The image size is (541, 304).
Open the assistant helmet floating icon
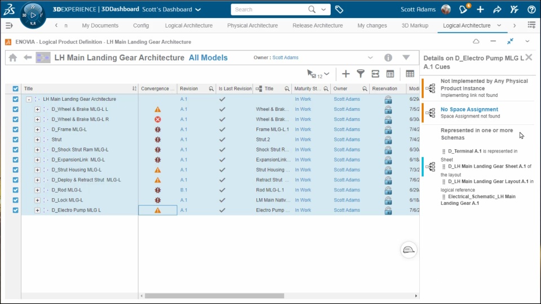[x=409, y=250]
